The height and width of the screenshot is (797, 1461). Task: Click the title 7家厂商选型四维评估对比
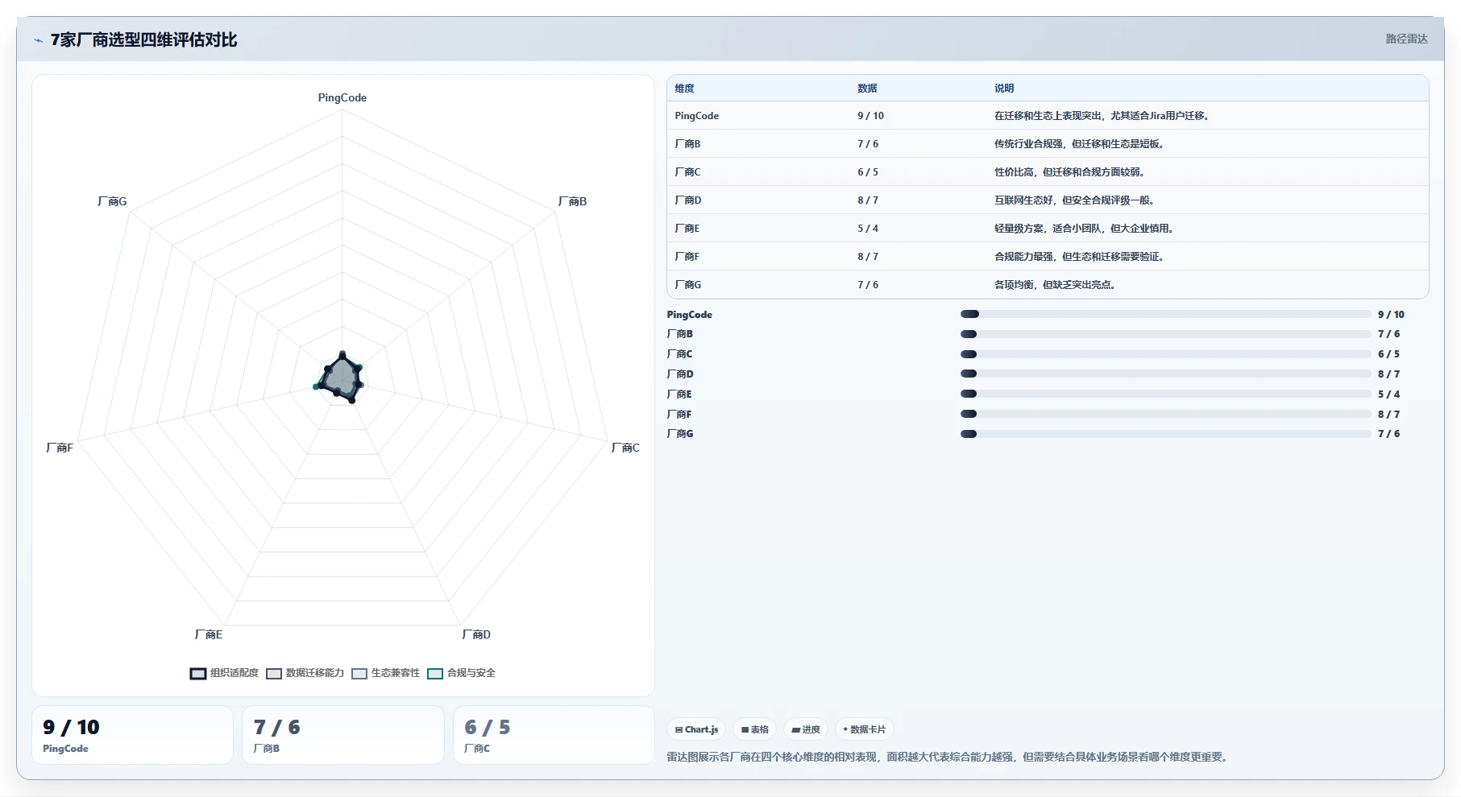(143, 40)
